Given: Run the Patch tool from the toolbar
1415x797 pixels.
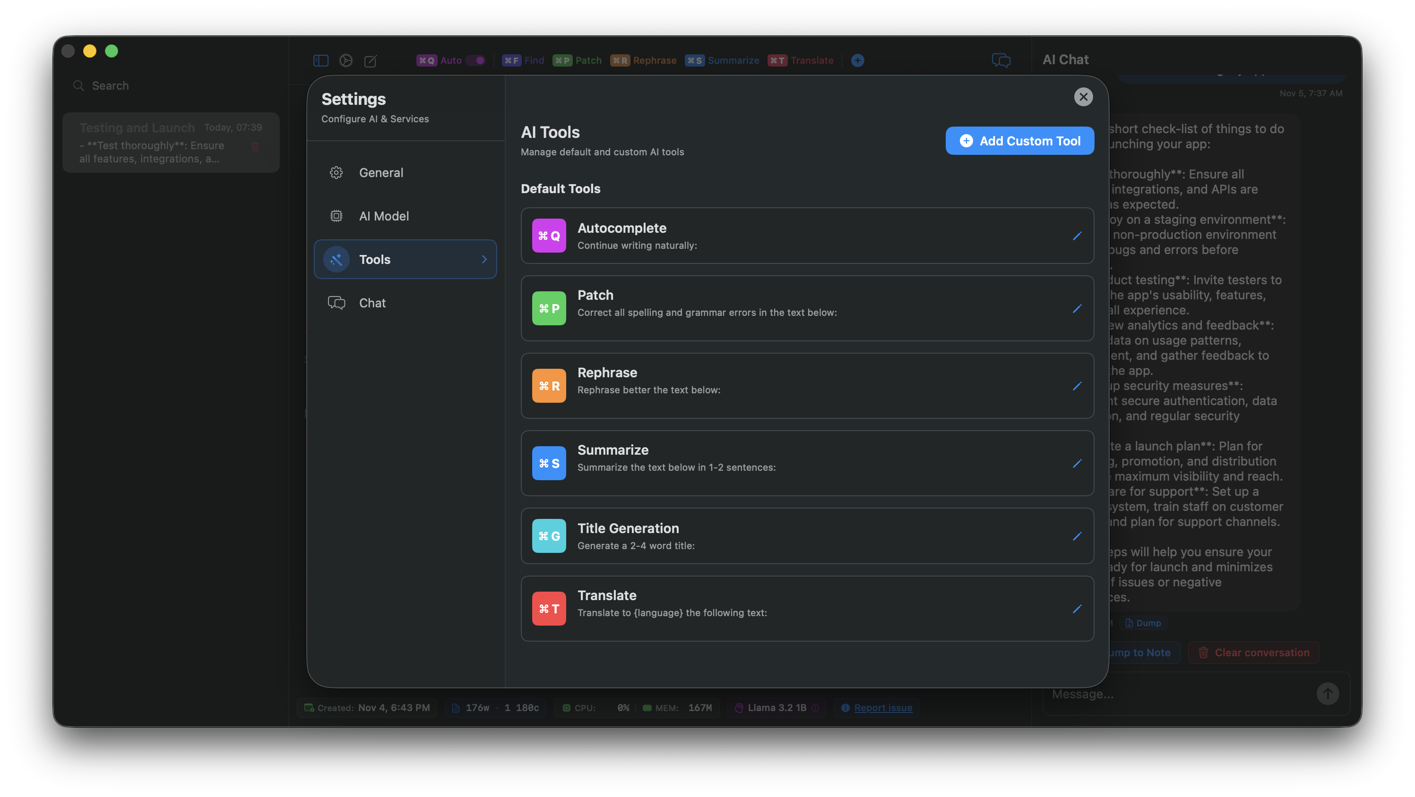Looking at the screenshot, I should pos(577,60).
